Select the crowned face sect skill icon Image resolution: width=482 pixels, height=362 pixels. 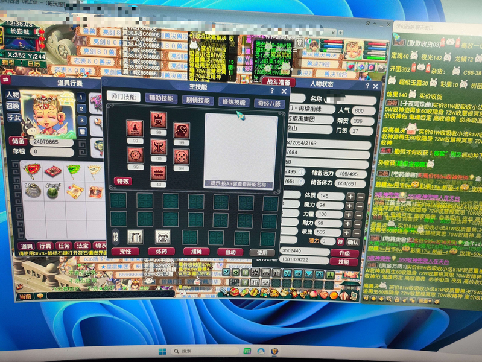158,119
